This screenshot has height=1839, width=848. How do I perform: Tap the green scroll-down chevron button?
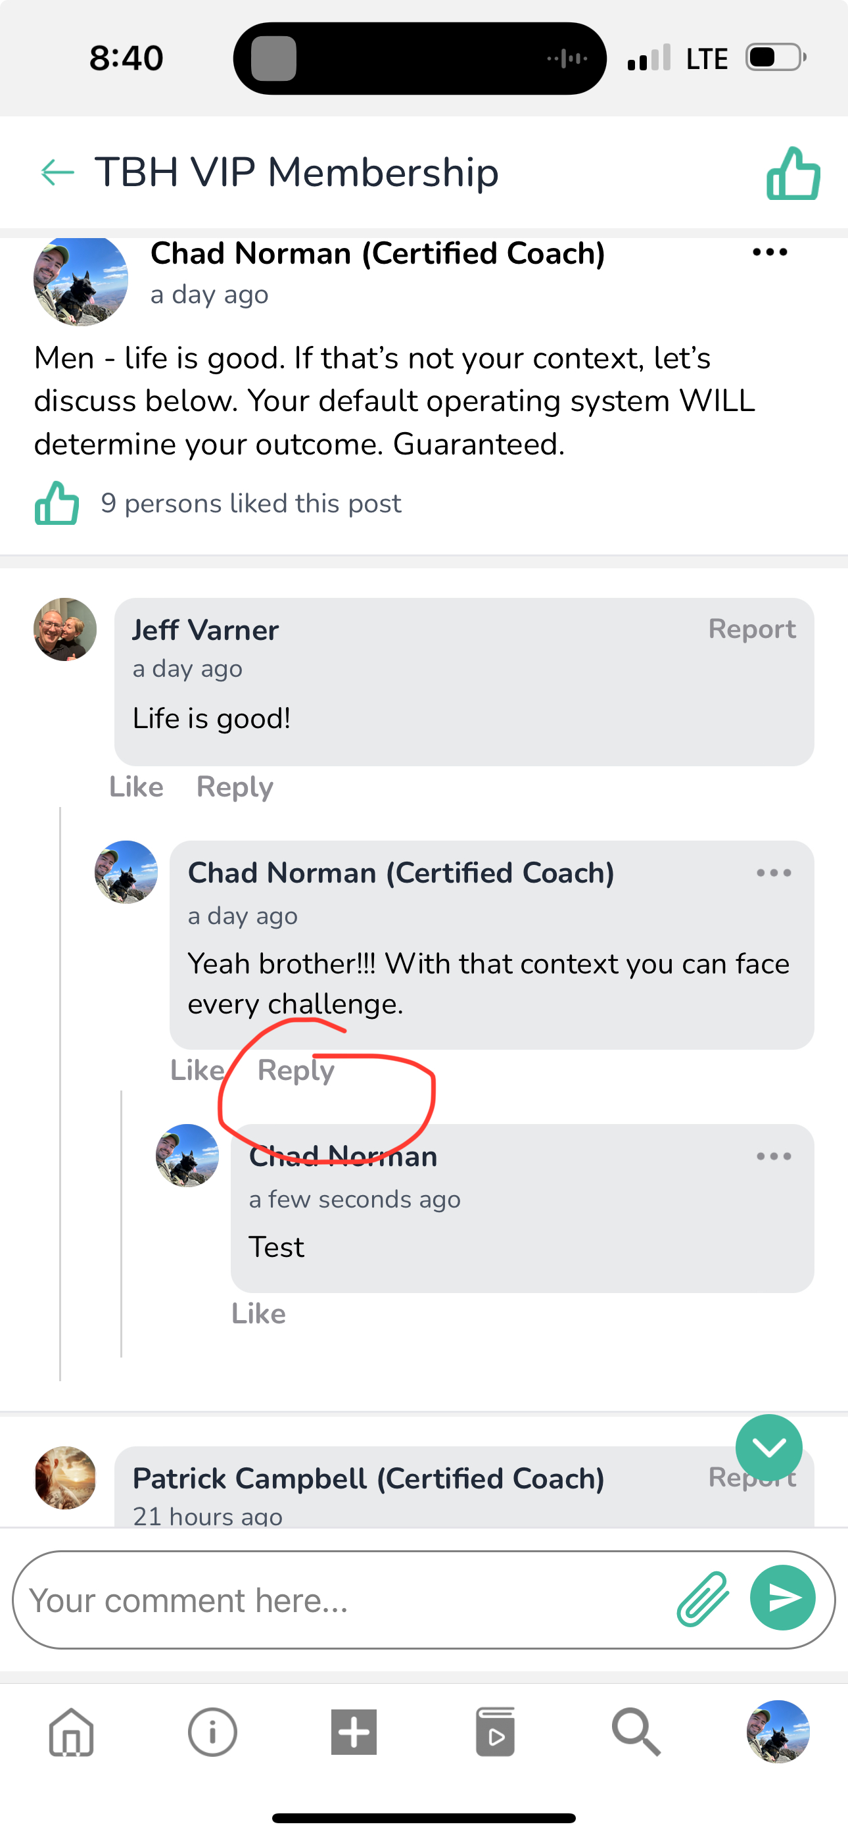(768, 1448)
